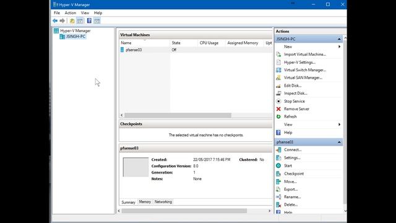
Task: Click the Import Virtual Machine icon
Action: pos(278,55)
